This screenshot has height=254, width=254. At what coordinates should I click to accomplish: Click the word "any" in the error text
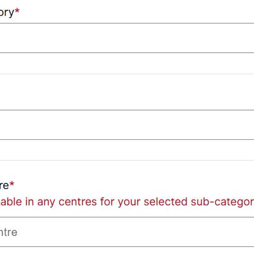click(46, 202)
